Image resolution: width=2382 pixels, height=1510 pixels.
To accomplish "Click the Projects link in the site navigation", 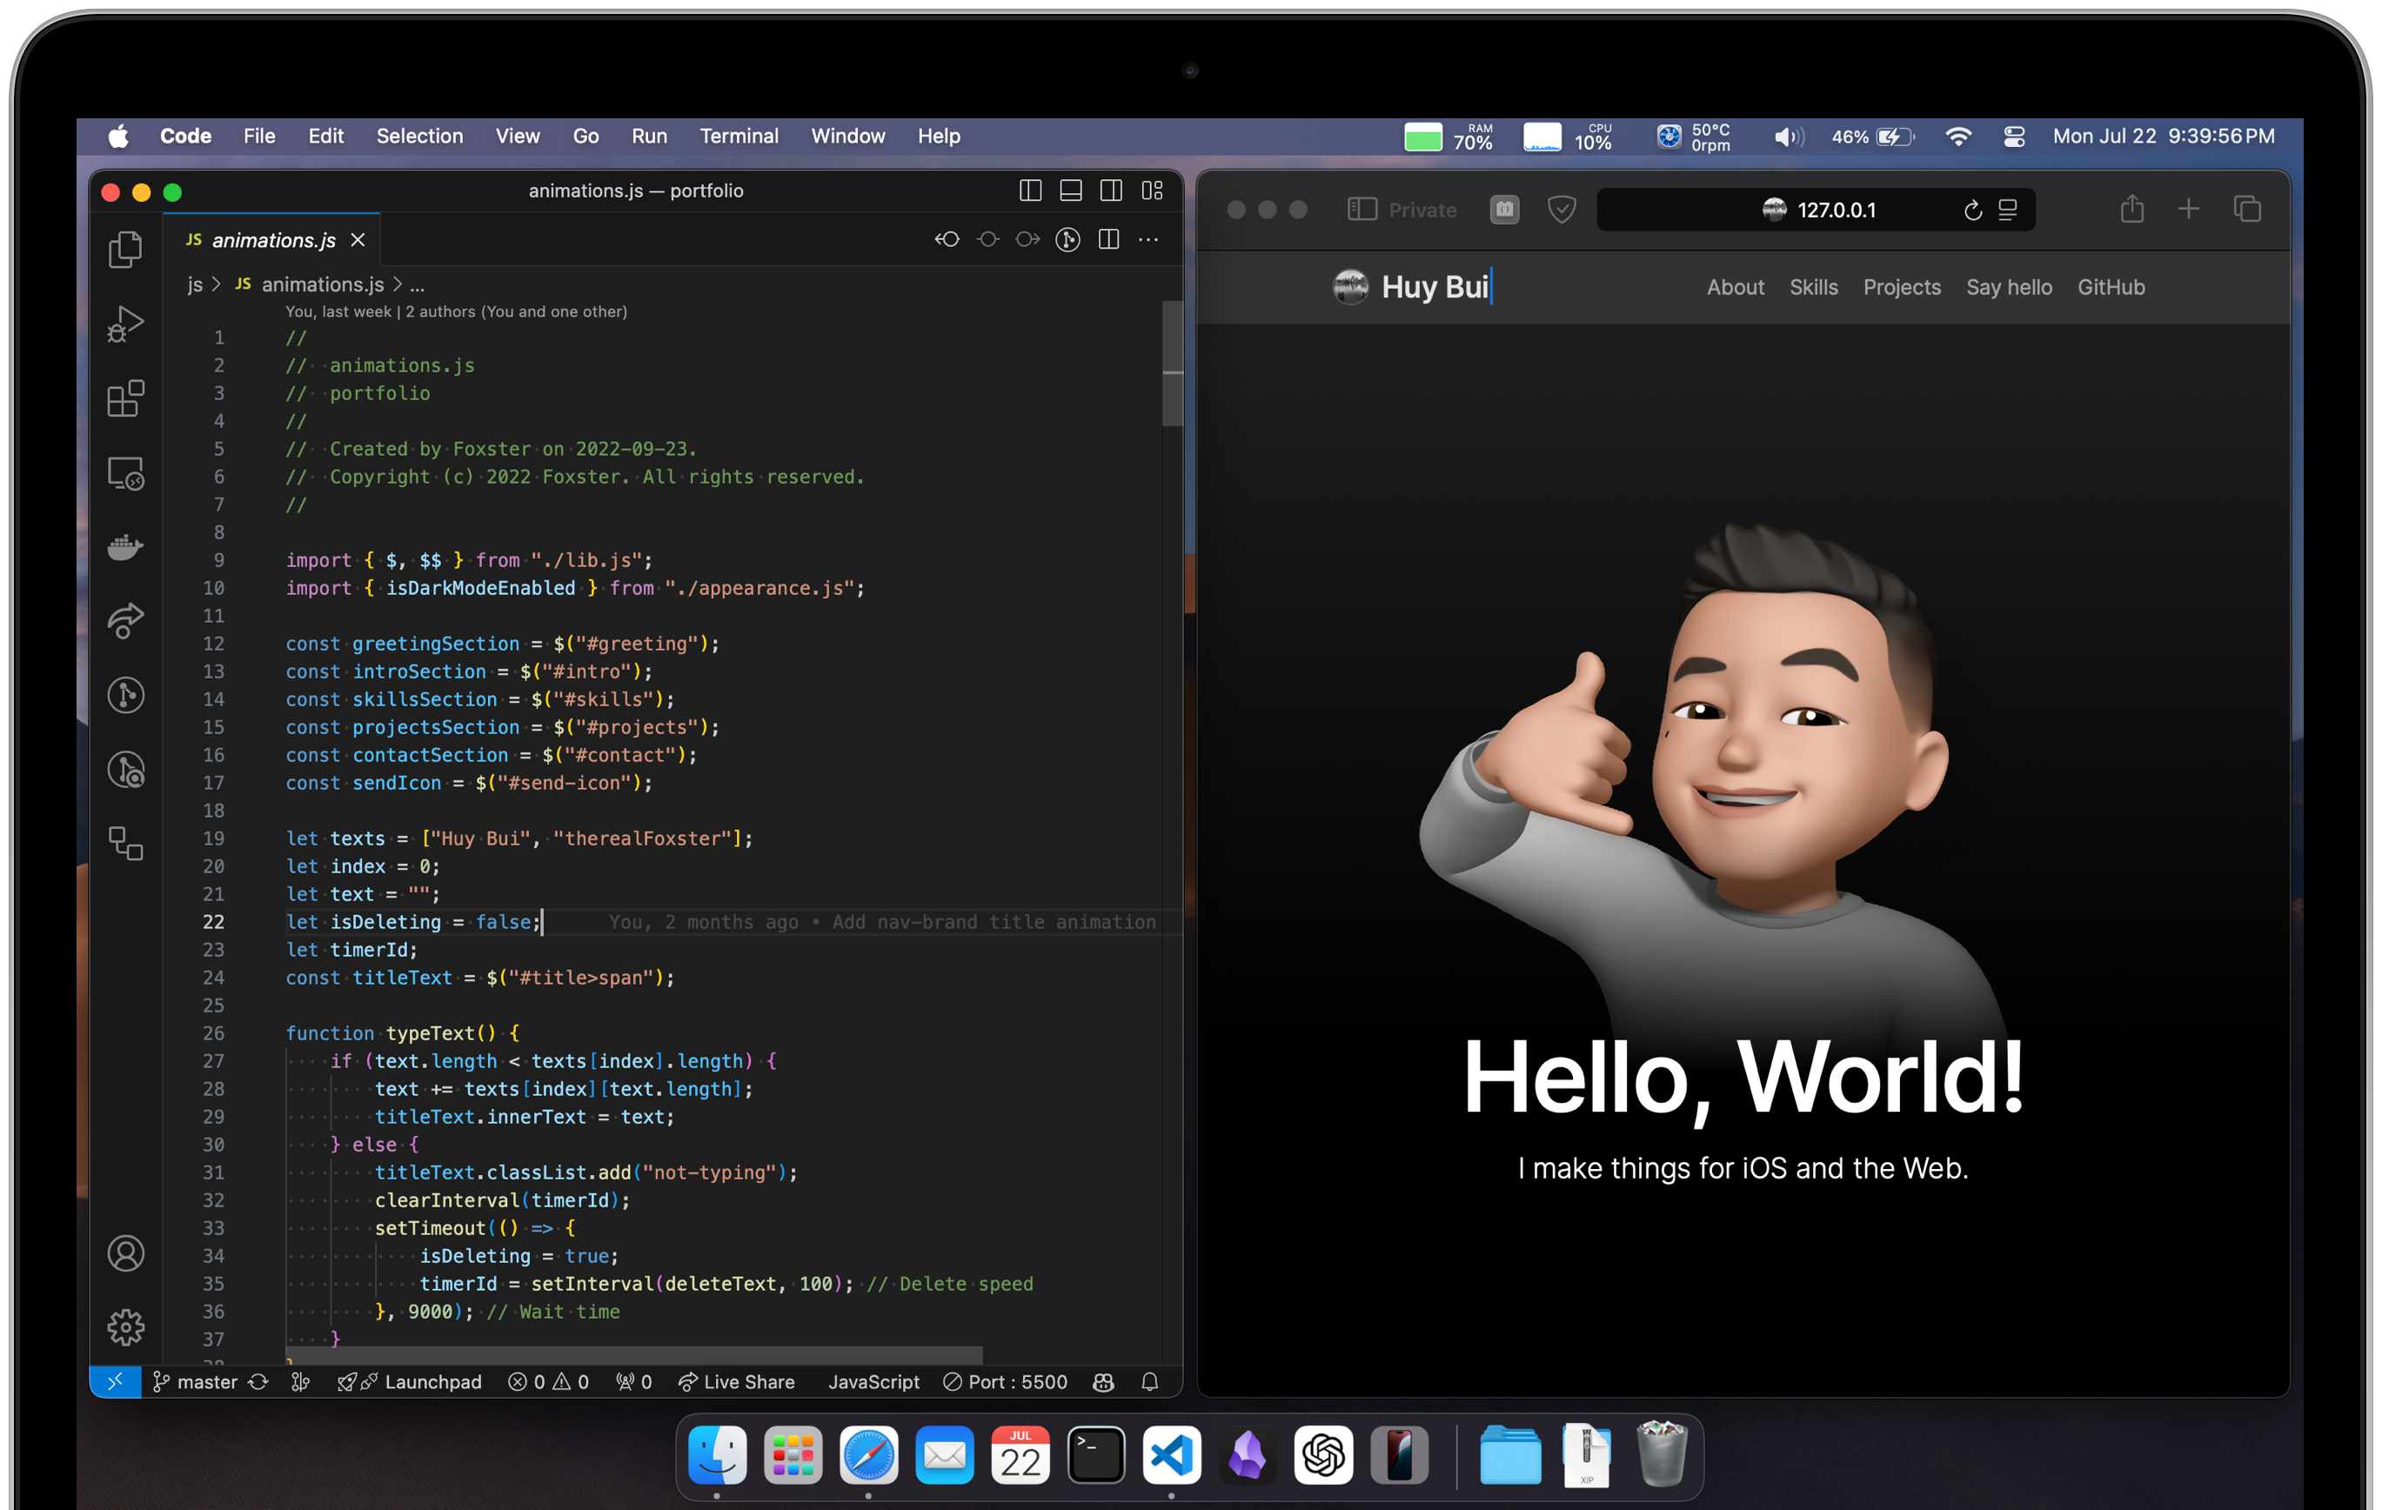I will [1901, 287].
